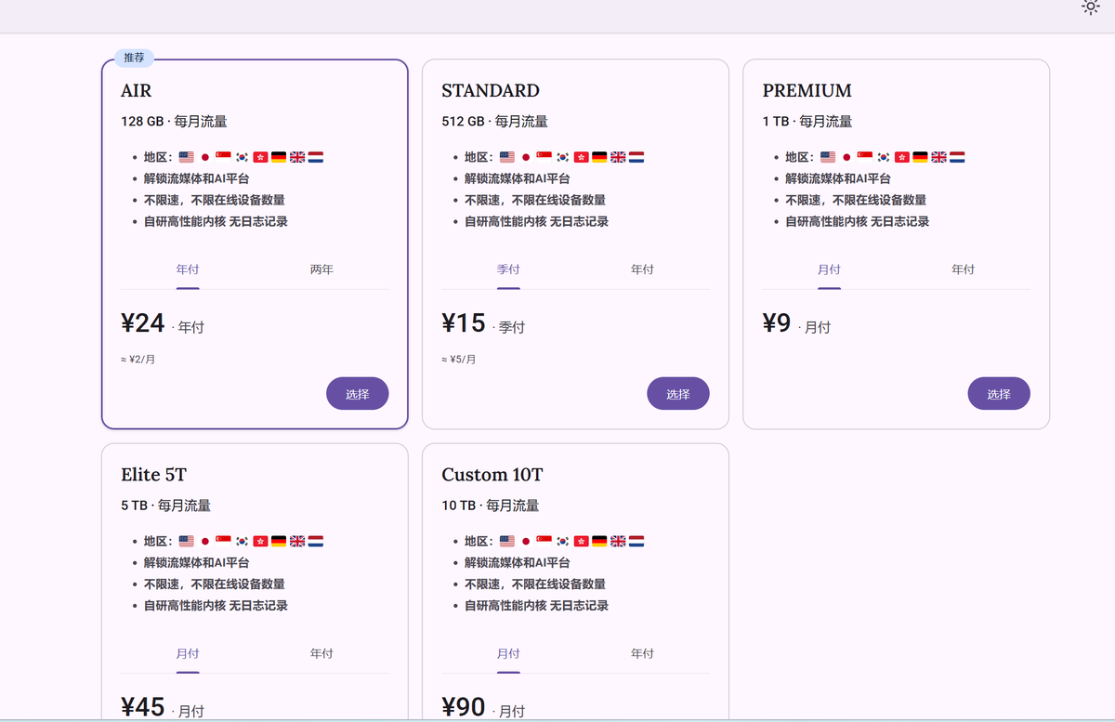Click the 推荐 badge on the AIR card

134,58
